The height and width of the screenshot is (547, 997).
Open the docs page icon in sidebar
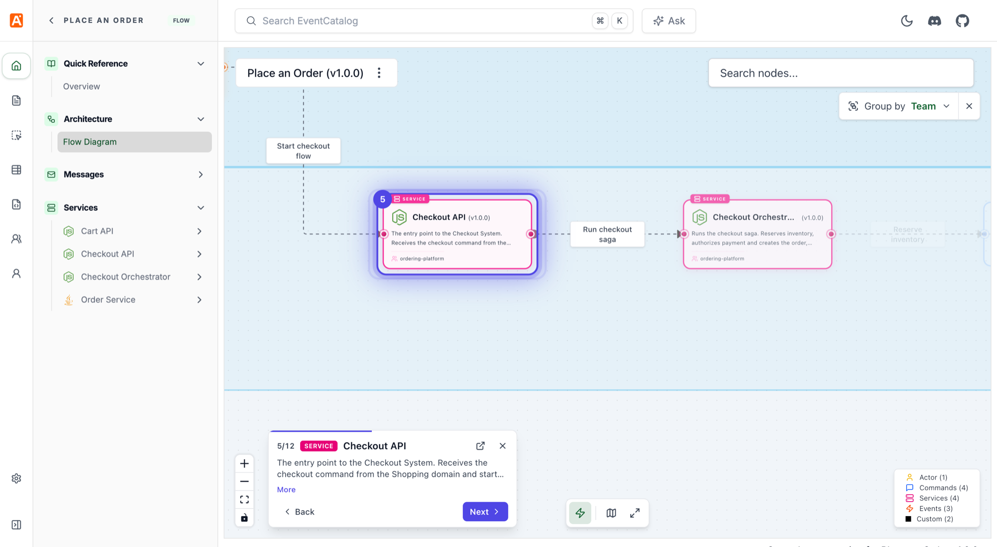pos(16,101)
